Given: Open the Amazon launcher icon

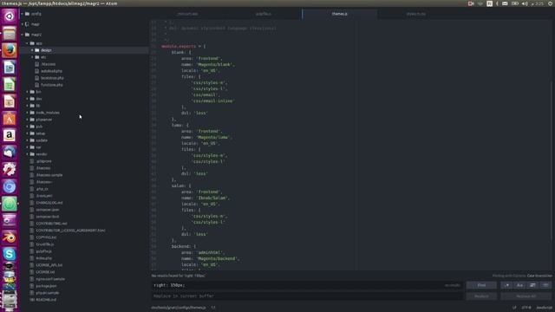Looking at the screenshot, I should [10, 135].
